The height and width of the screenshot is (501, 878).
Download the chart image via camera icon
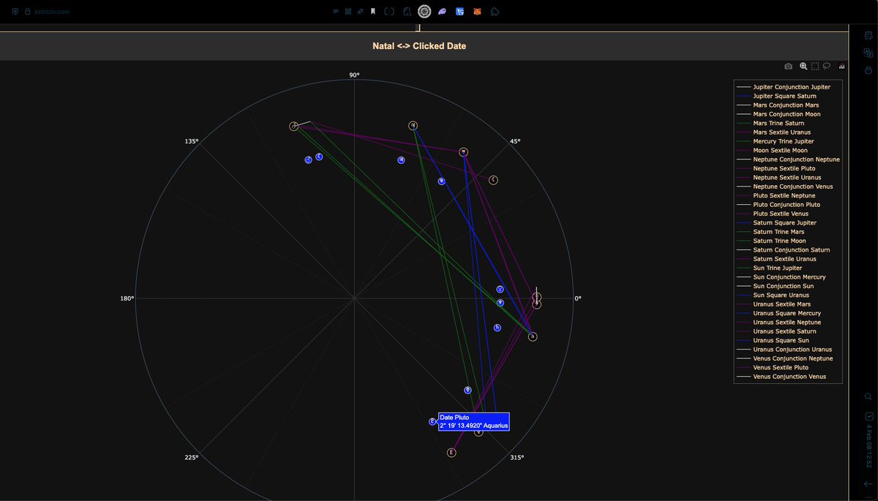tap(787, 66)
